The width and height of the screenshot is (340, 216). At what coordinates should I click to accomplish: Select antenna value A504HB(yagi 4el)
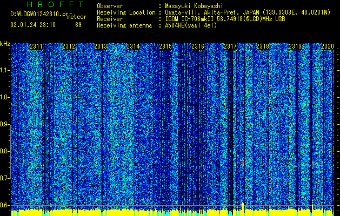click(x=191, y=25)
